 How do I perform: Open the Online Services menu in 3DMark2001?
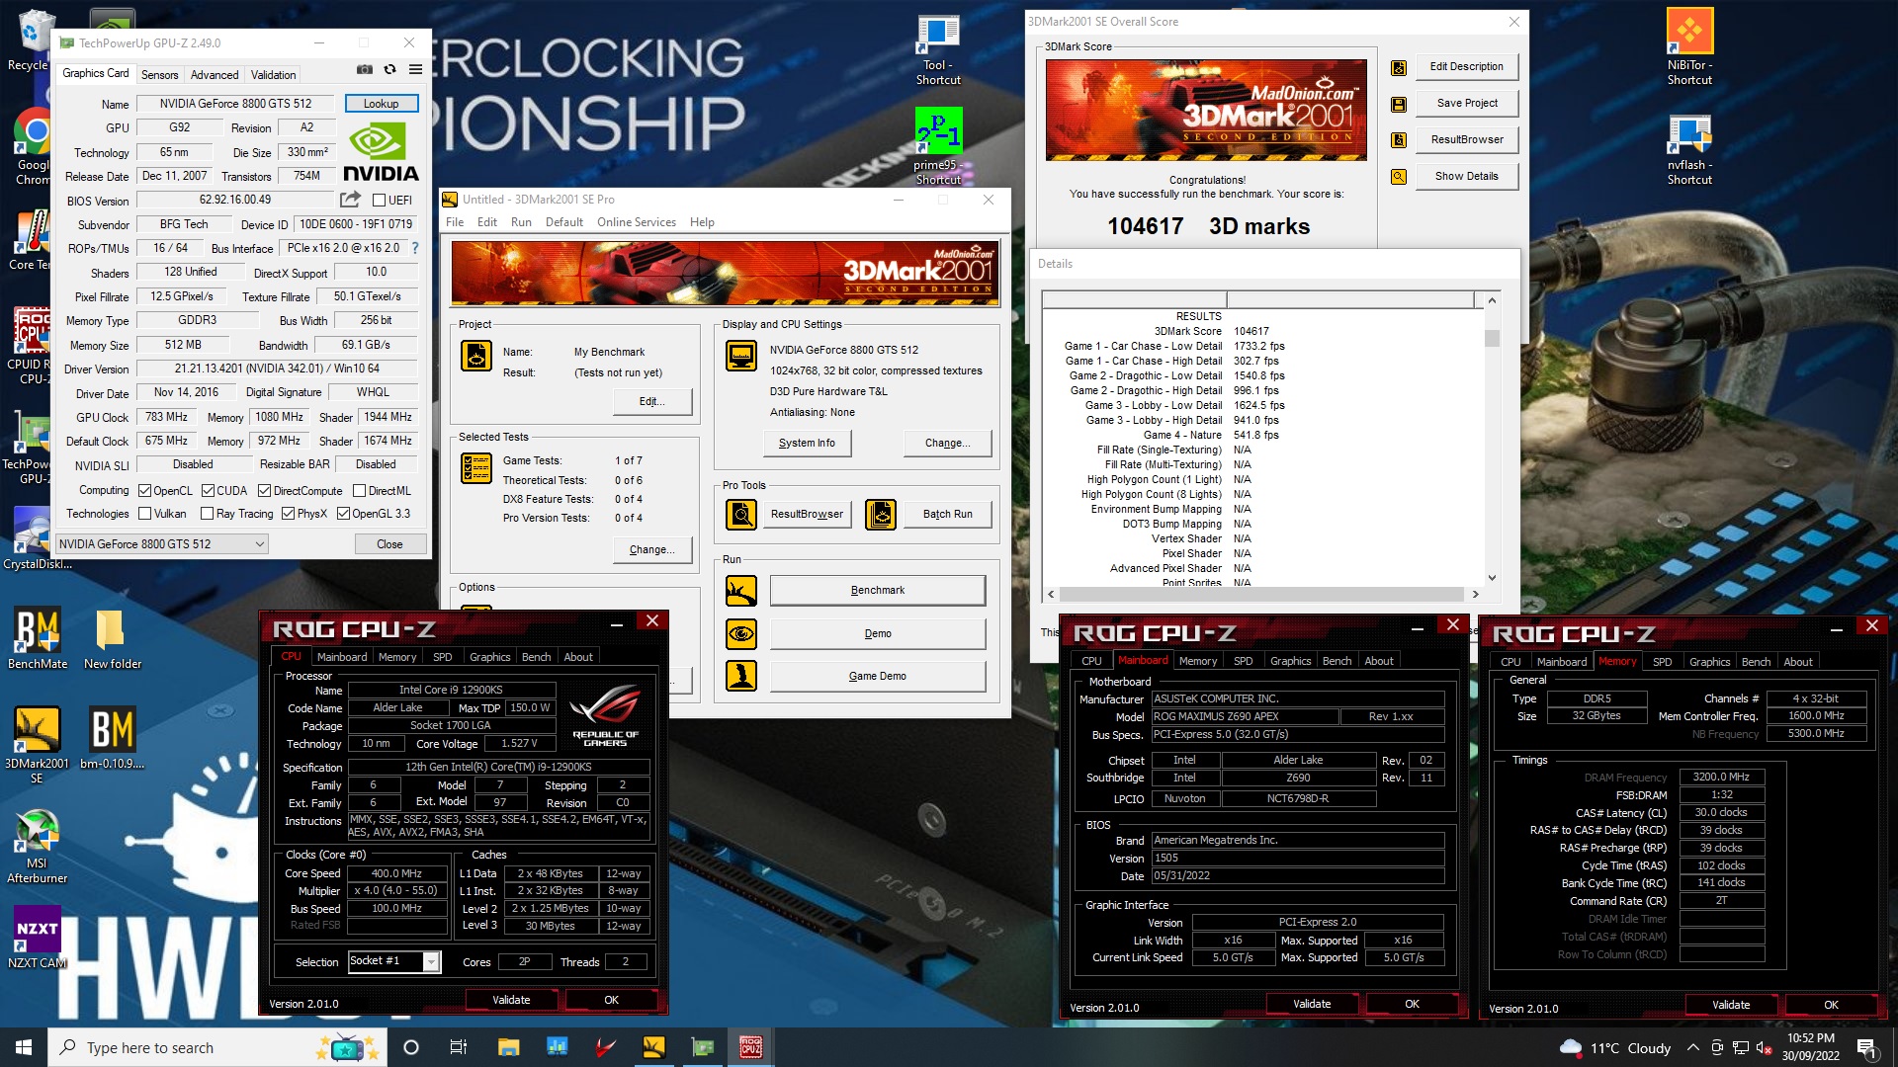click(x=637, y=222)
